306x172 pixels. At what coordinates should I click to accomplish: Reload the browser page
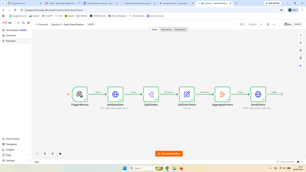click(x=15, y=10)
